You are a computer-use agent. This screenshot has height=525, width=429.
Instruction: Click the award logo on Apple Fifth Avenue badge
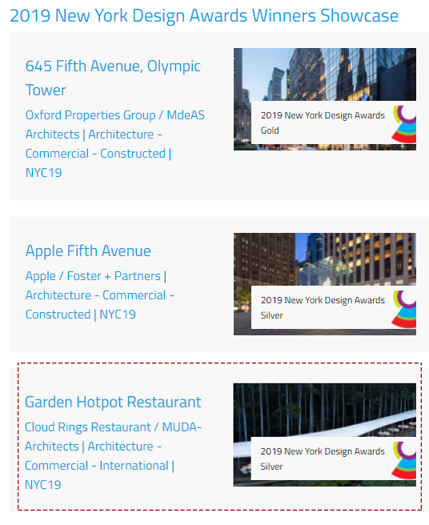[x=404, y=309]
